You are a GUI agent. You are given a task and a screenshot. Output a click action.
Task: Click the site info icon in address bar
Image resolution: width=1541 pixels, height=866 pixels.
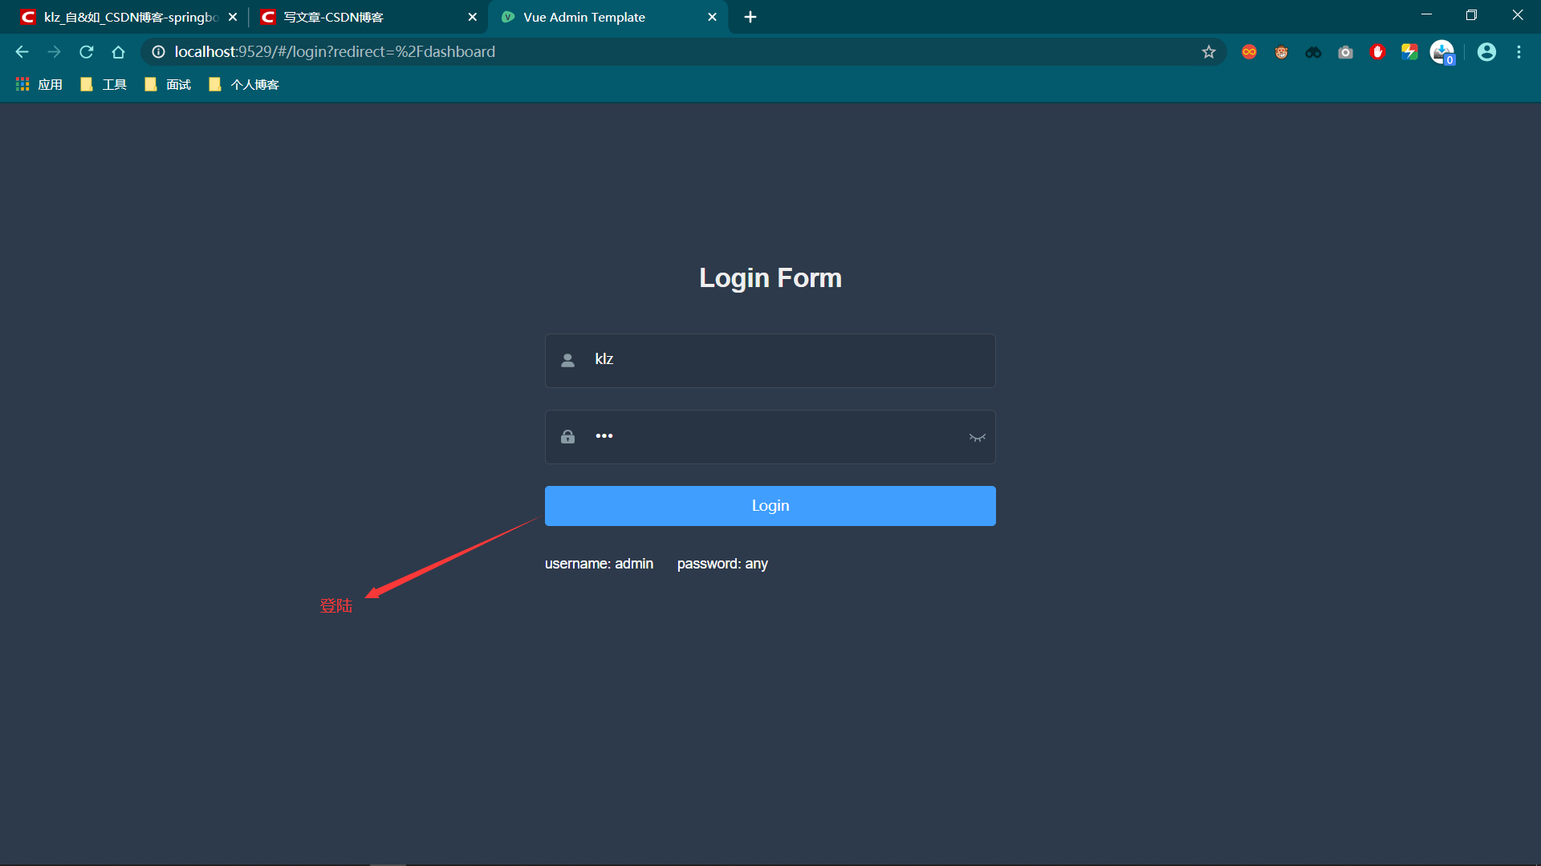click(x=157, y=52)
